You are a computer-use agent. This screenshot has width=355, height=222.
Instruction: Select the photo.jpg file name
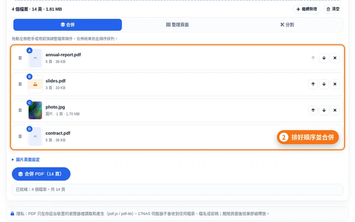click(x=55, y=107)
